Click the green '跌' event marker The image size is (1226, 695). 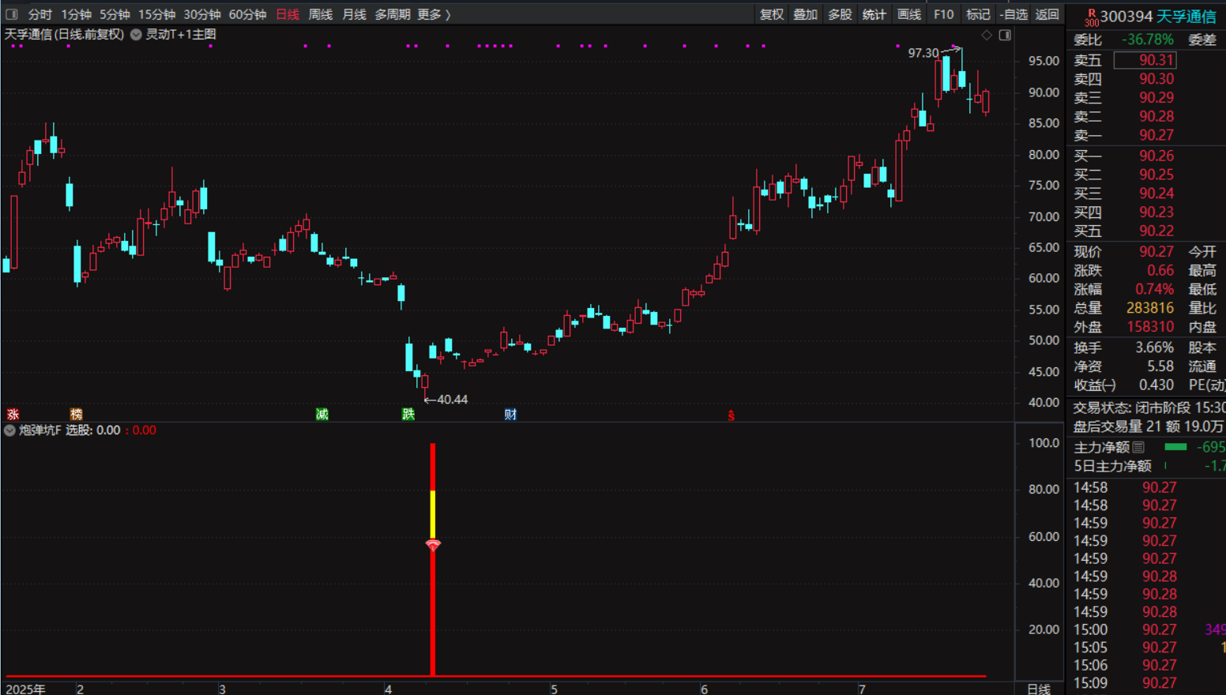click(408, 414)
